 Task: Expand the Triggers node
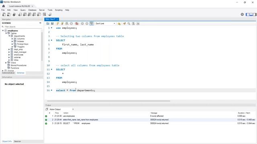(12, 47)
